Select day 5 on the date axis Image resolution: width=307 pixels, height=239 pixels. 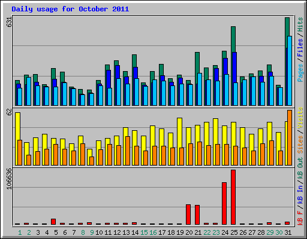click(x=56, y=232)
